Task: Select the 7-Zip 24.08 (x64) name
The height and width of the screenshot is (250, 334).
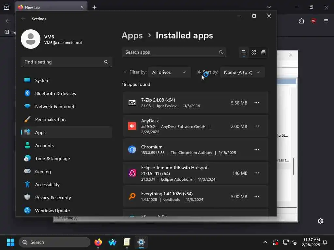Action: (x=158, y=100)
